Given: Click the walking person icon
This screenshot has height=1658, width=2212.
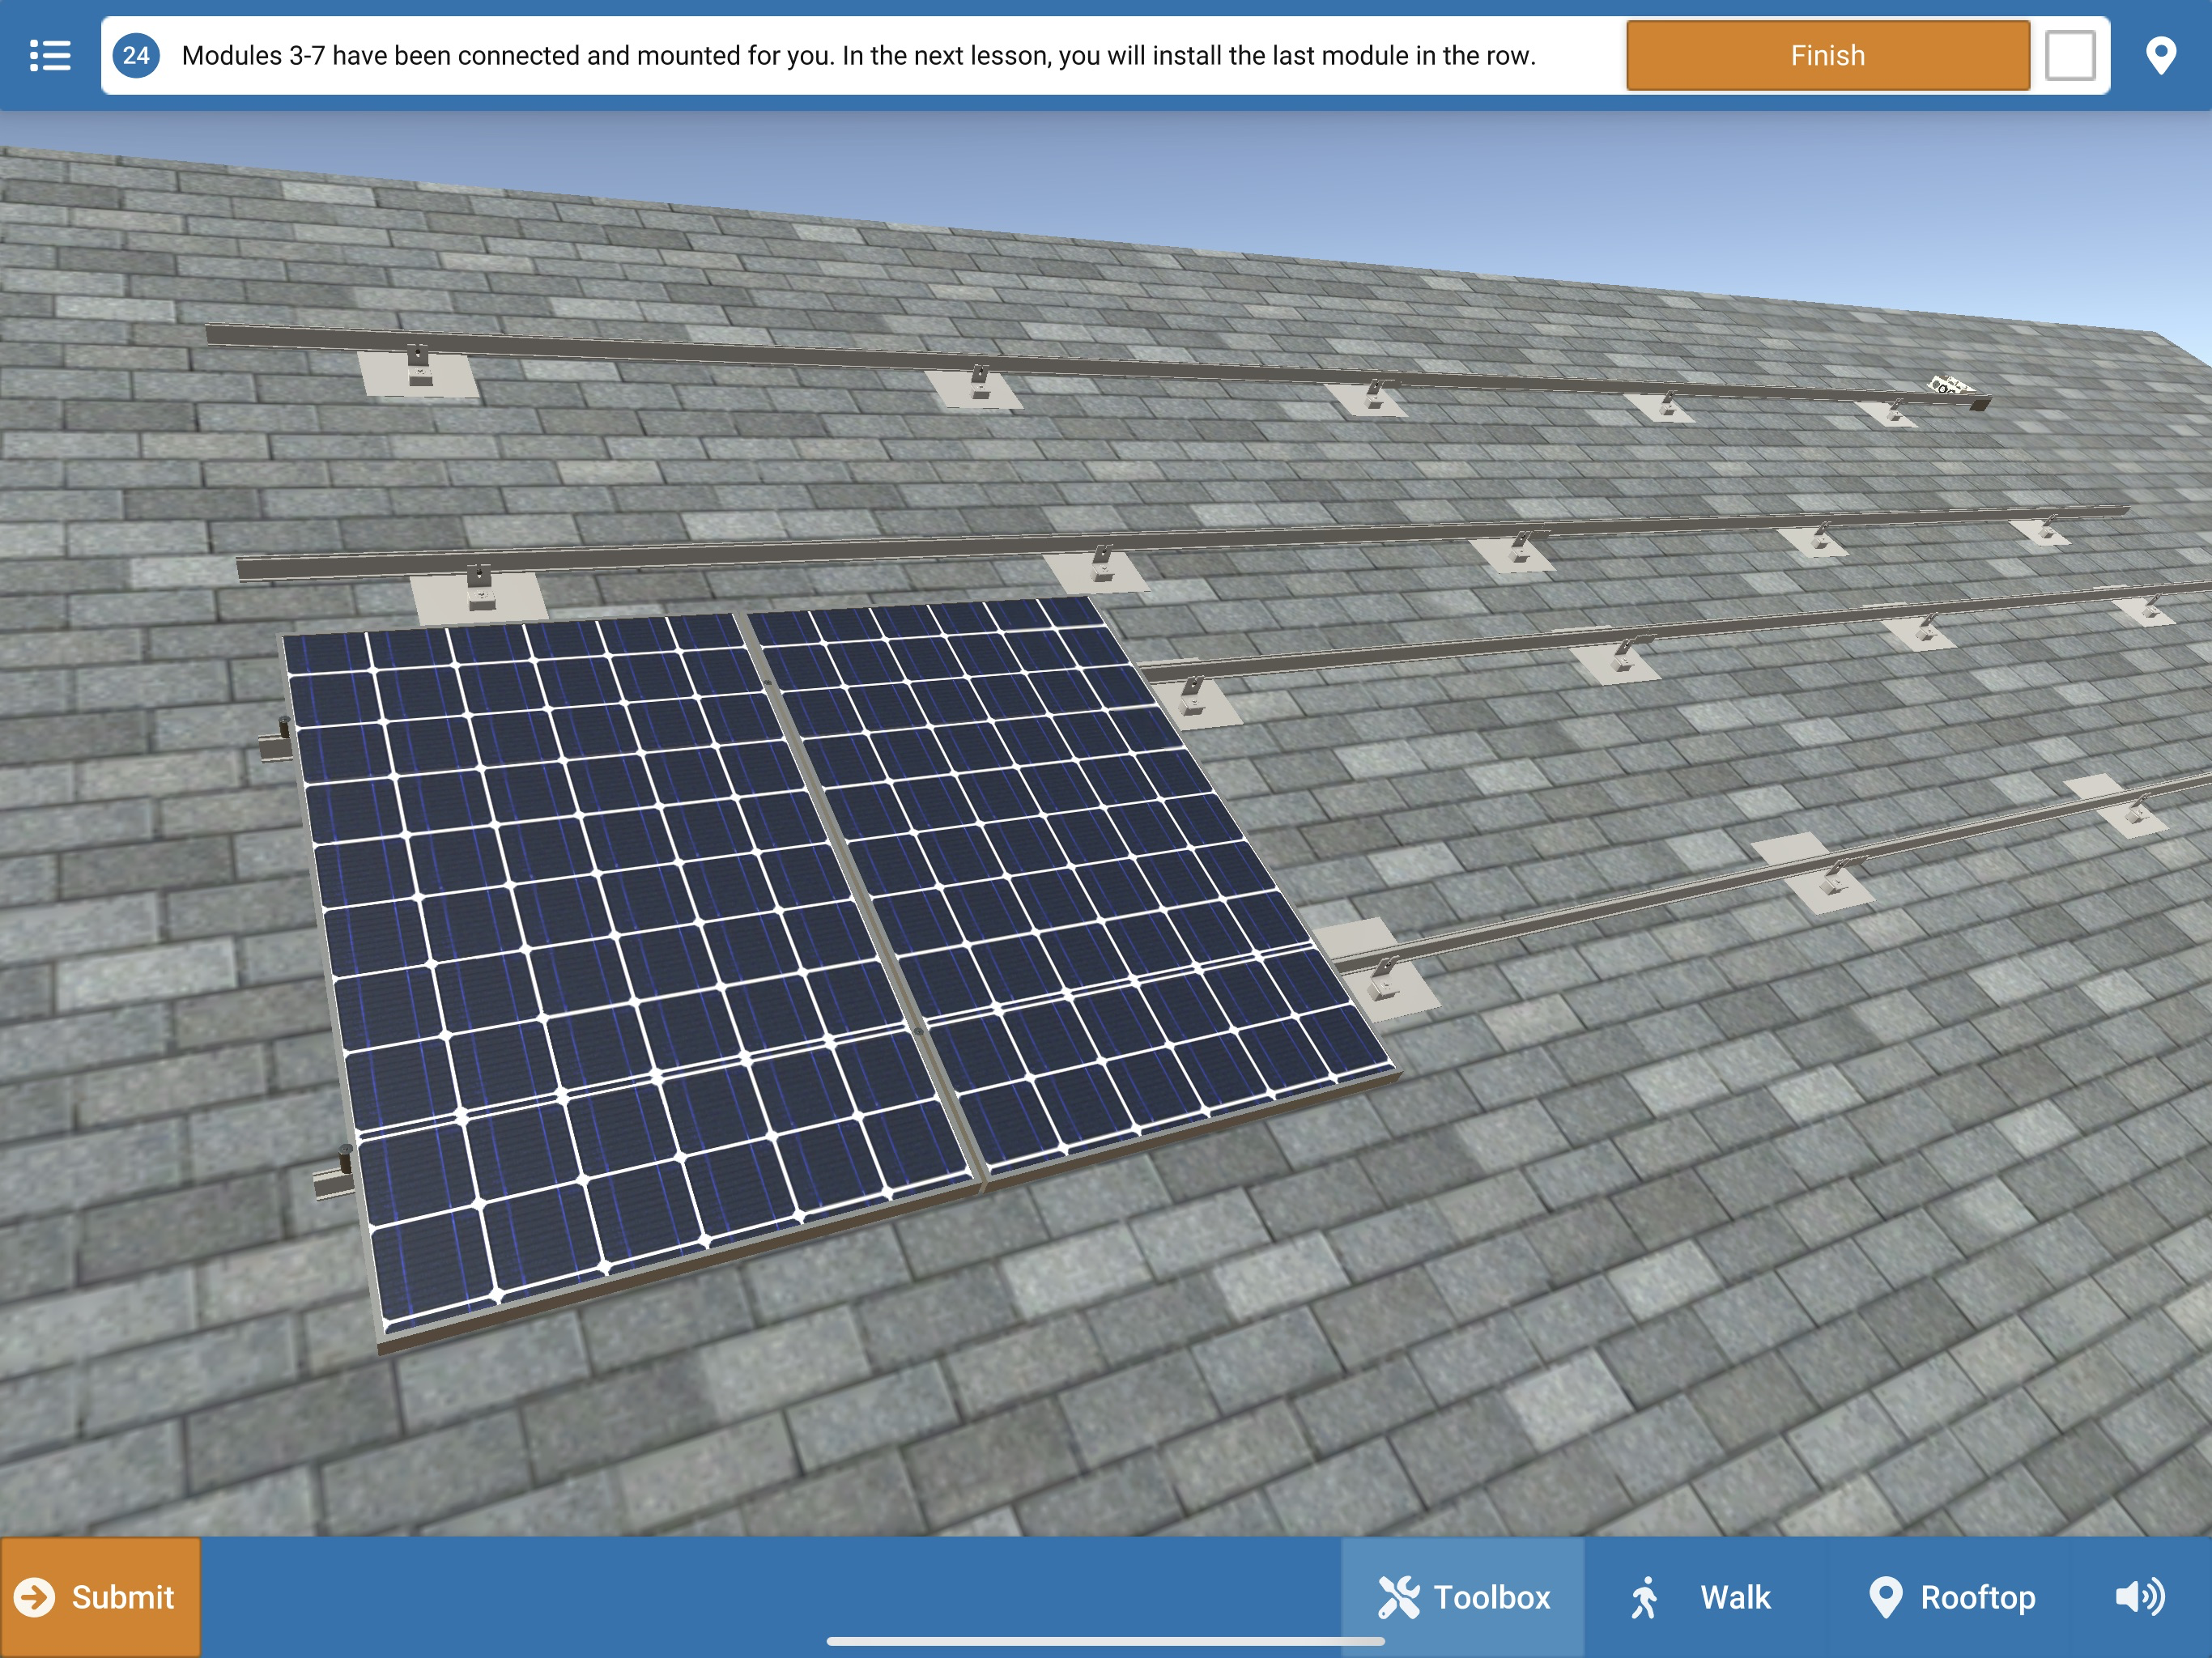Looking at the screenshot, I should pyautogui.click(x=1644, y=1597).
